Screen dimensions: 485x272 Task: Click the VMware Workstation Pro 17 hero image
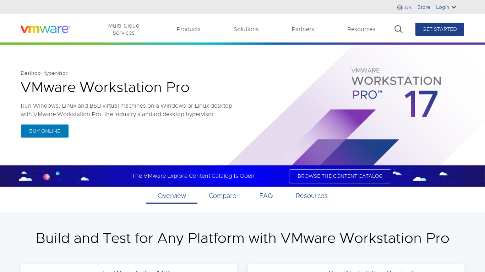[x=357, y=105]
